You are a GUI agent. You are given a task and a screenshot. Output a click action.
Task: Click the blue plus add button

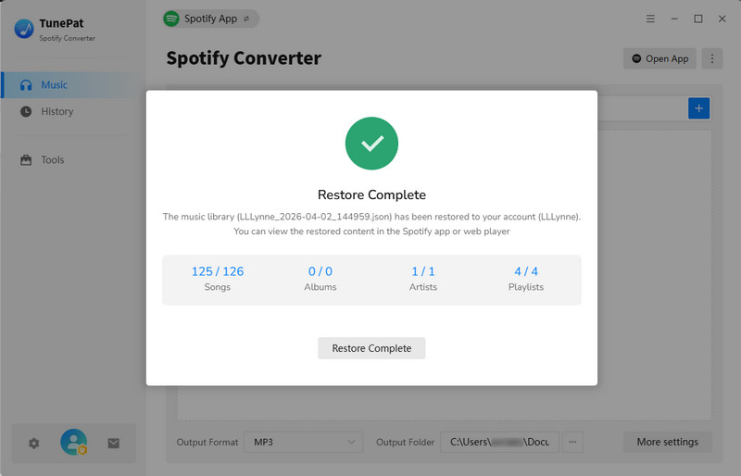699,109
